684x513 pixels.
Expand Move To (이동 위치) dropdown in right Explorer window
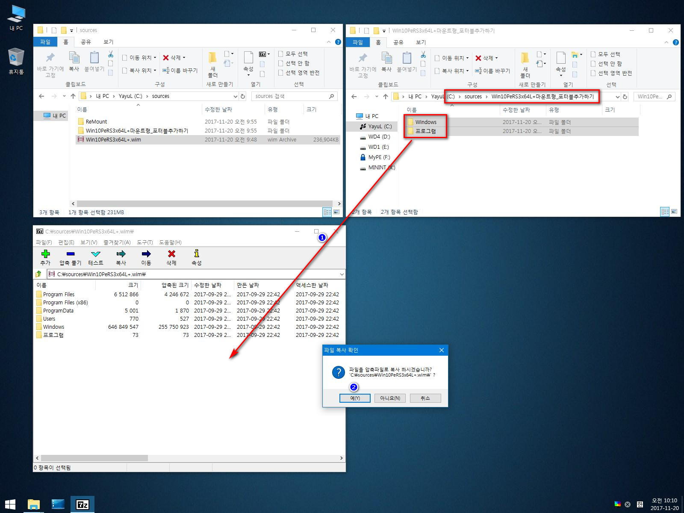(467, 58)
